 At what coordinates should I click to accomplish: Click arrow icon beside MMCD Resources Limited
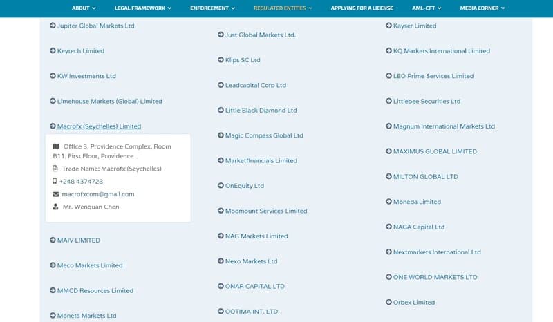pos(53,290)
